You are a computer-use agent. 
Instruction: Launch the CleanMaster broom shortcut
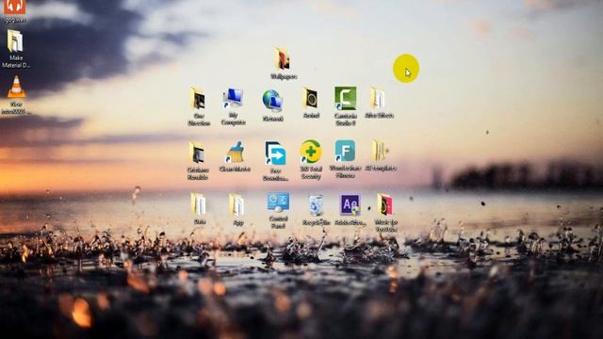coord(235,153)
